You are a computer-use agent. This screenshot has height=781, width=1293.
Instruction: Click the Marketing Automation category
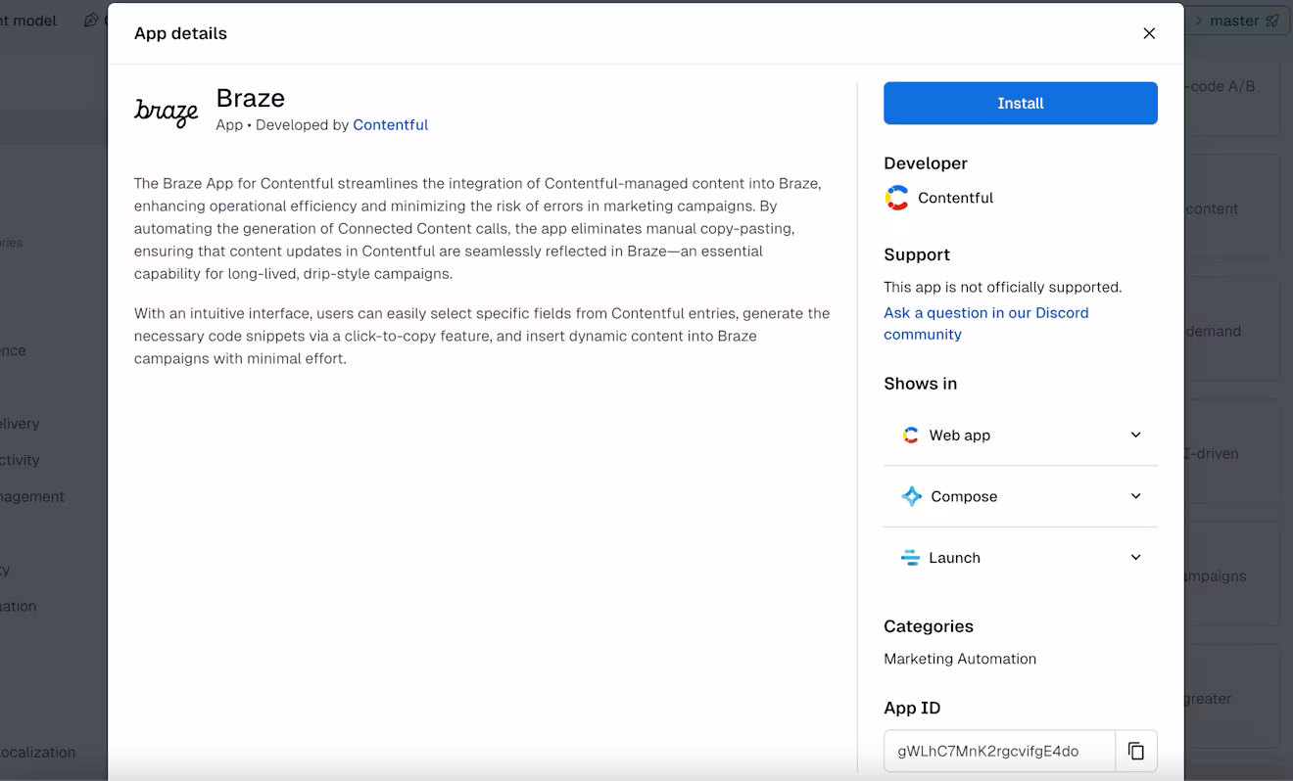point(960,659)
